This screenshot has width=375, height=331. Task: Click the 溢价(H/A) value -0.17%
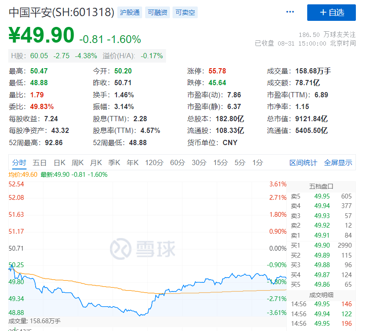coord(152,56)
